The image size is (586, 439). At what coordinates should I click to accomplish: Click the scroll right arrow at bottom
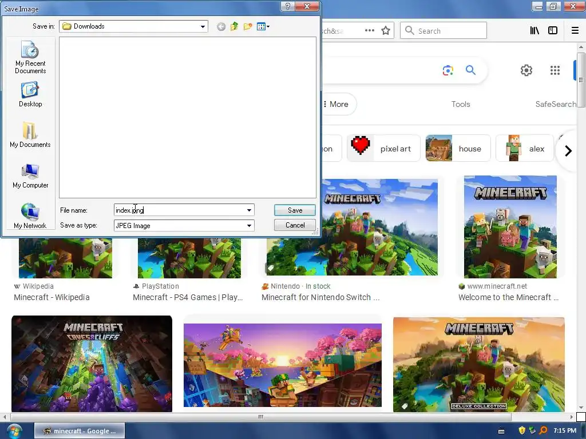click(x=572, y=417)
